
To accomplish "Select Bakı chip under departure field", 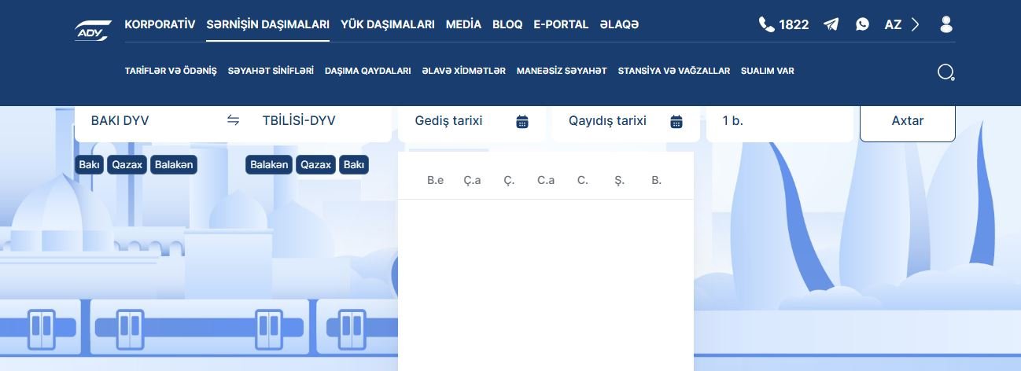I will 90,165.
